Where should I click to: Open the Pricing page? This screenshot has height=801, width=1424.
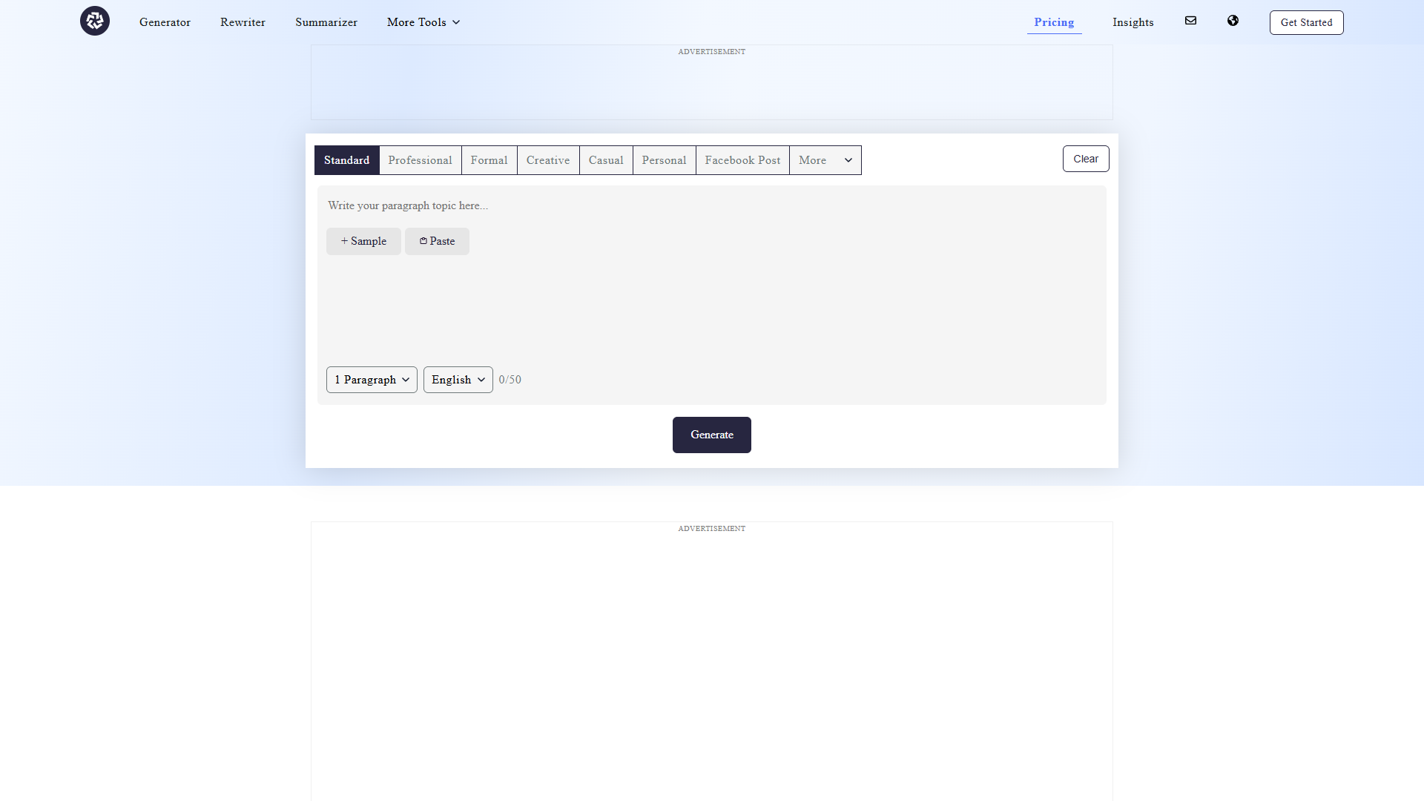click(1054, 22)
